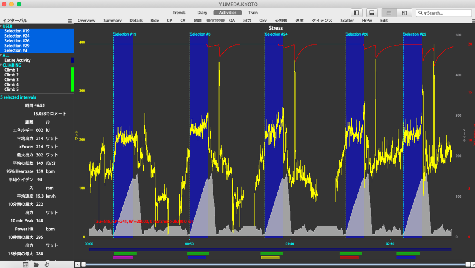
Task: Click into the Search field
Action: coord(443,13)
